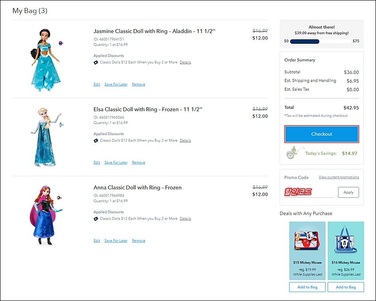
Task: Remove the Jasmine doll from bag
Action: click(138, 84)
